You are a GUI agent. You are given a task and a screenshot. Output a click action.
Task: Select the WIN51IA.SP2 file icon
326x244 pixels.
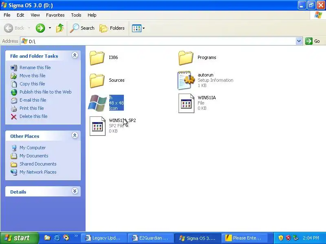click(97, 126)
